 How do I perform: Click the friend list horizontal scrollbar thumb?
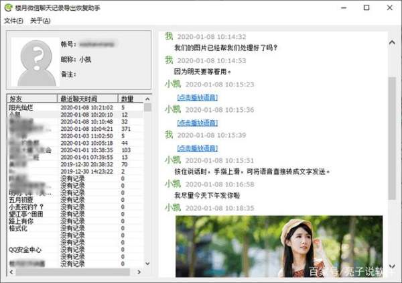(73, 272)
